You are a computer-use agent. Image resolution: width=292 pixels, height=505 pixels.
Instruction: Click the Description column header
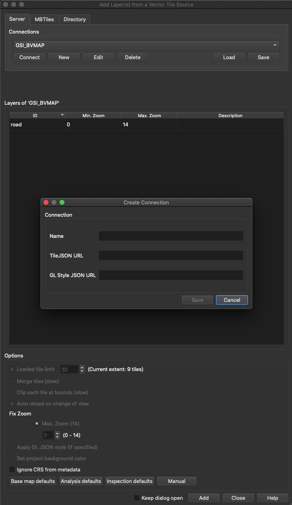pos(230,116)
